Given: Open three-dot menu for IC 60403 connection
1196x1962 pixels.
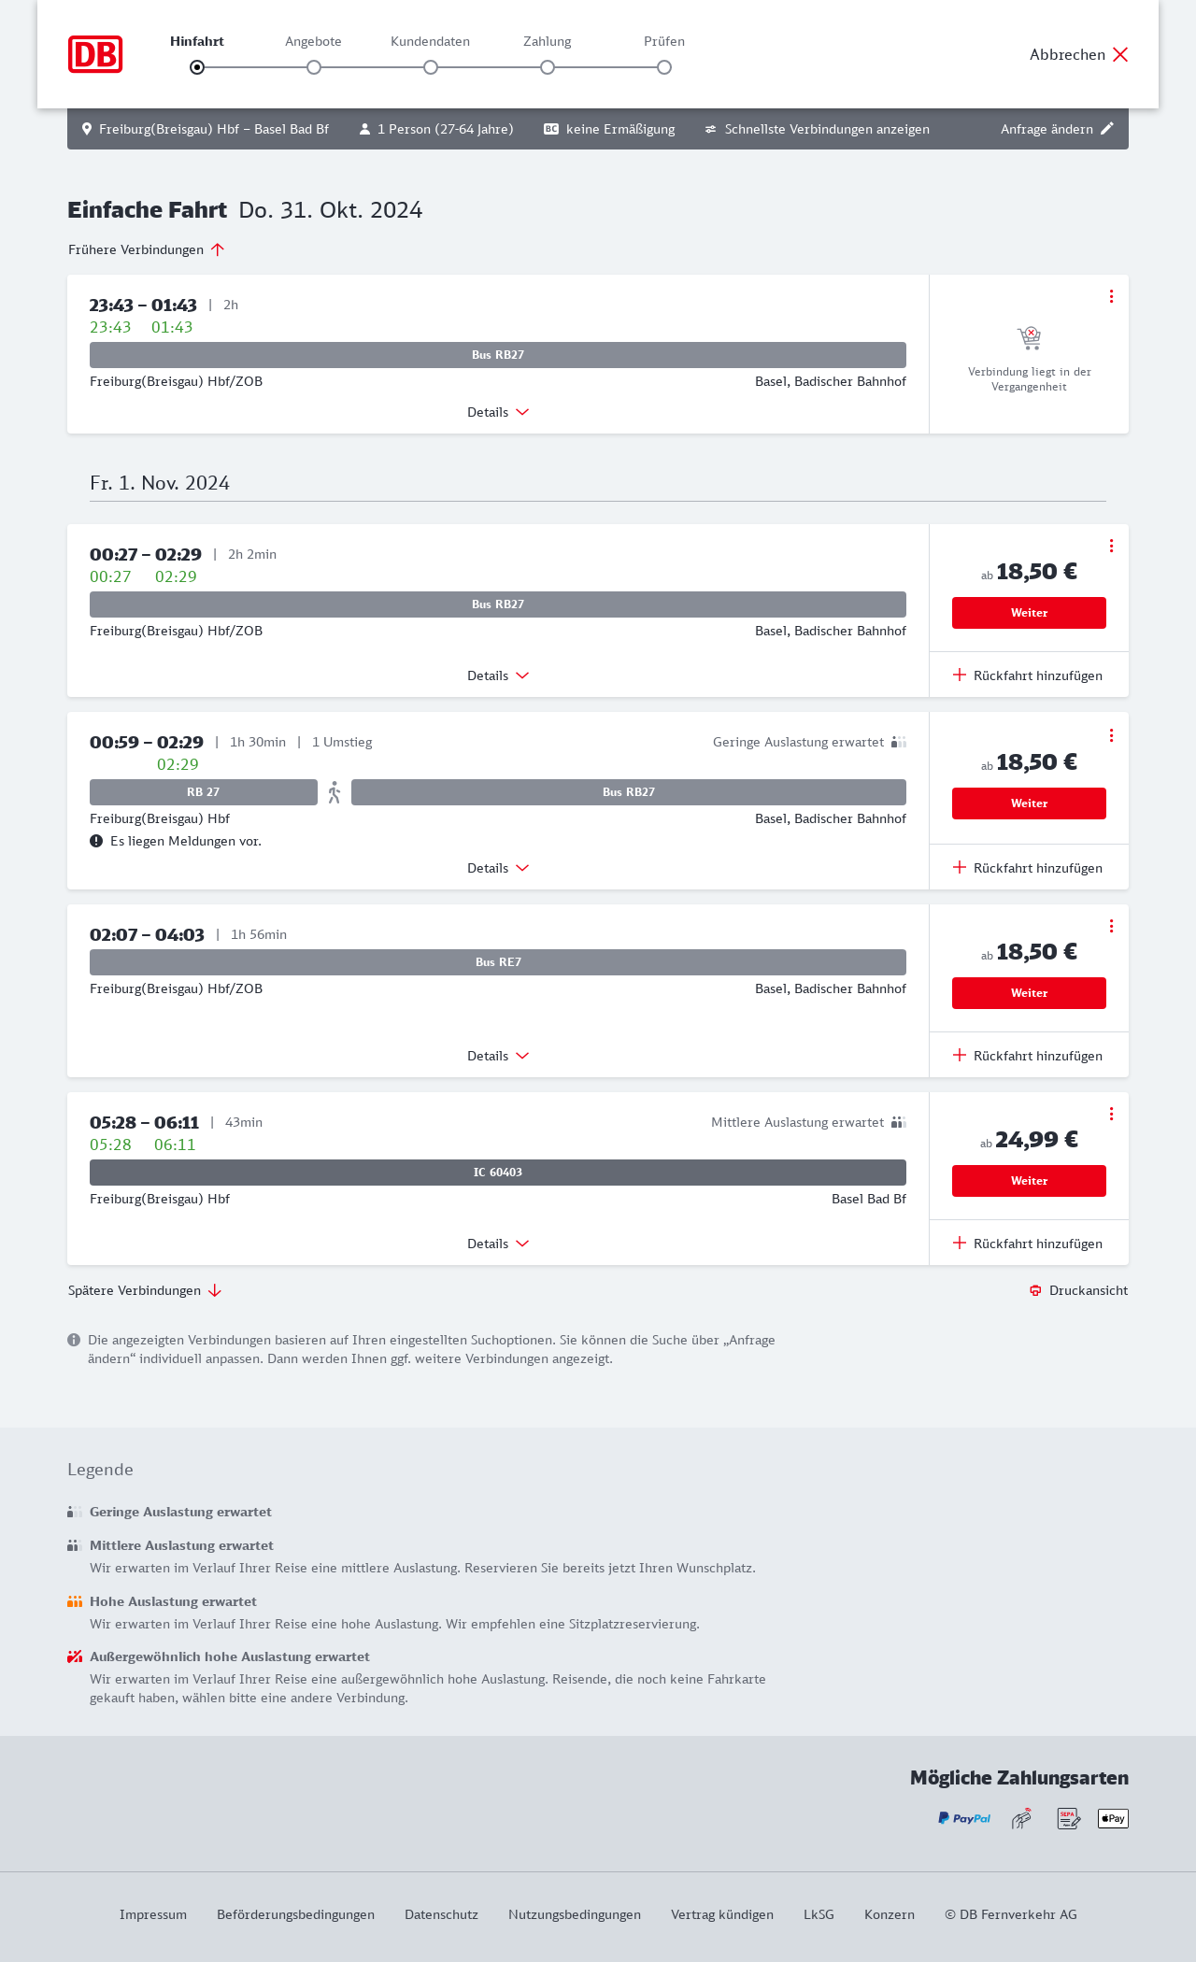Looking at the screenshot, I should 1111,1114.
